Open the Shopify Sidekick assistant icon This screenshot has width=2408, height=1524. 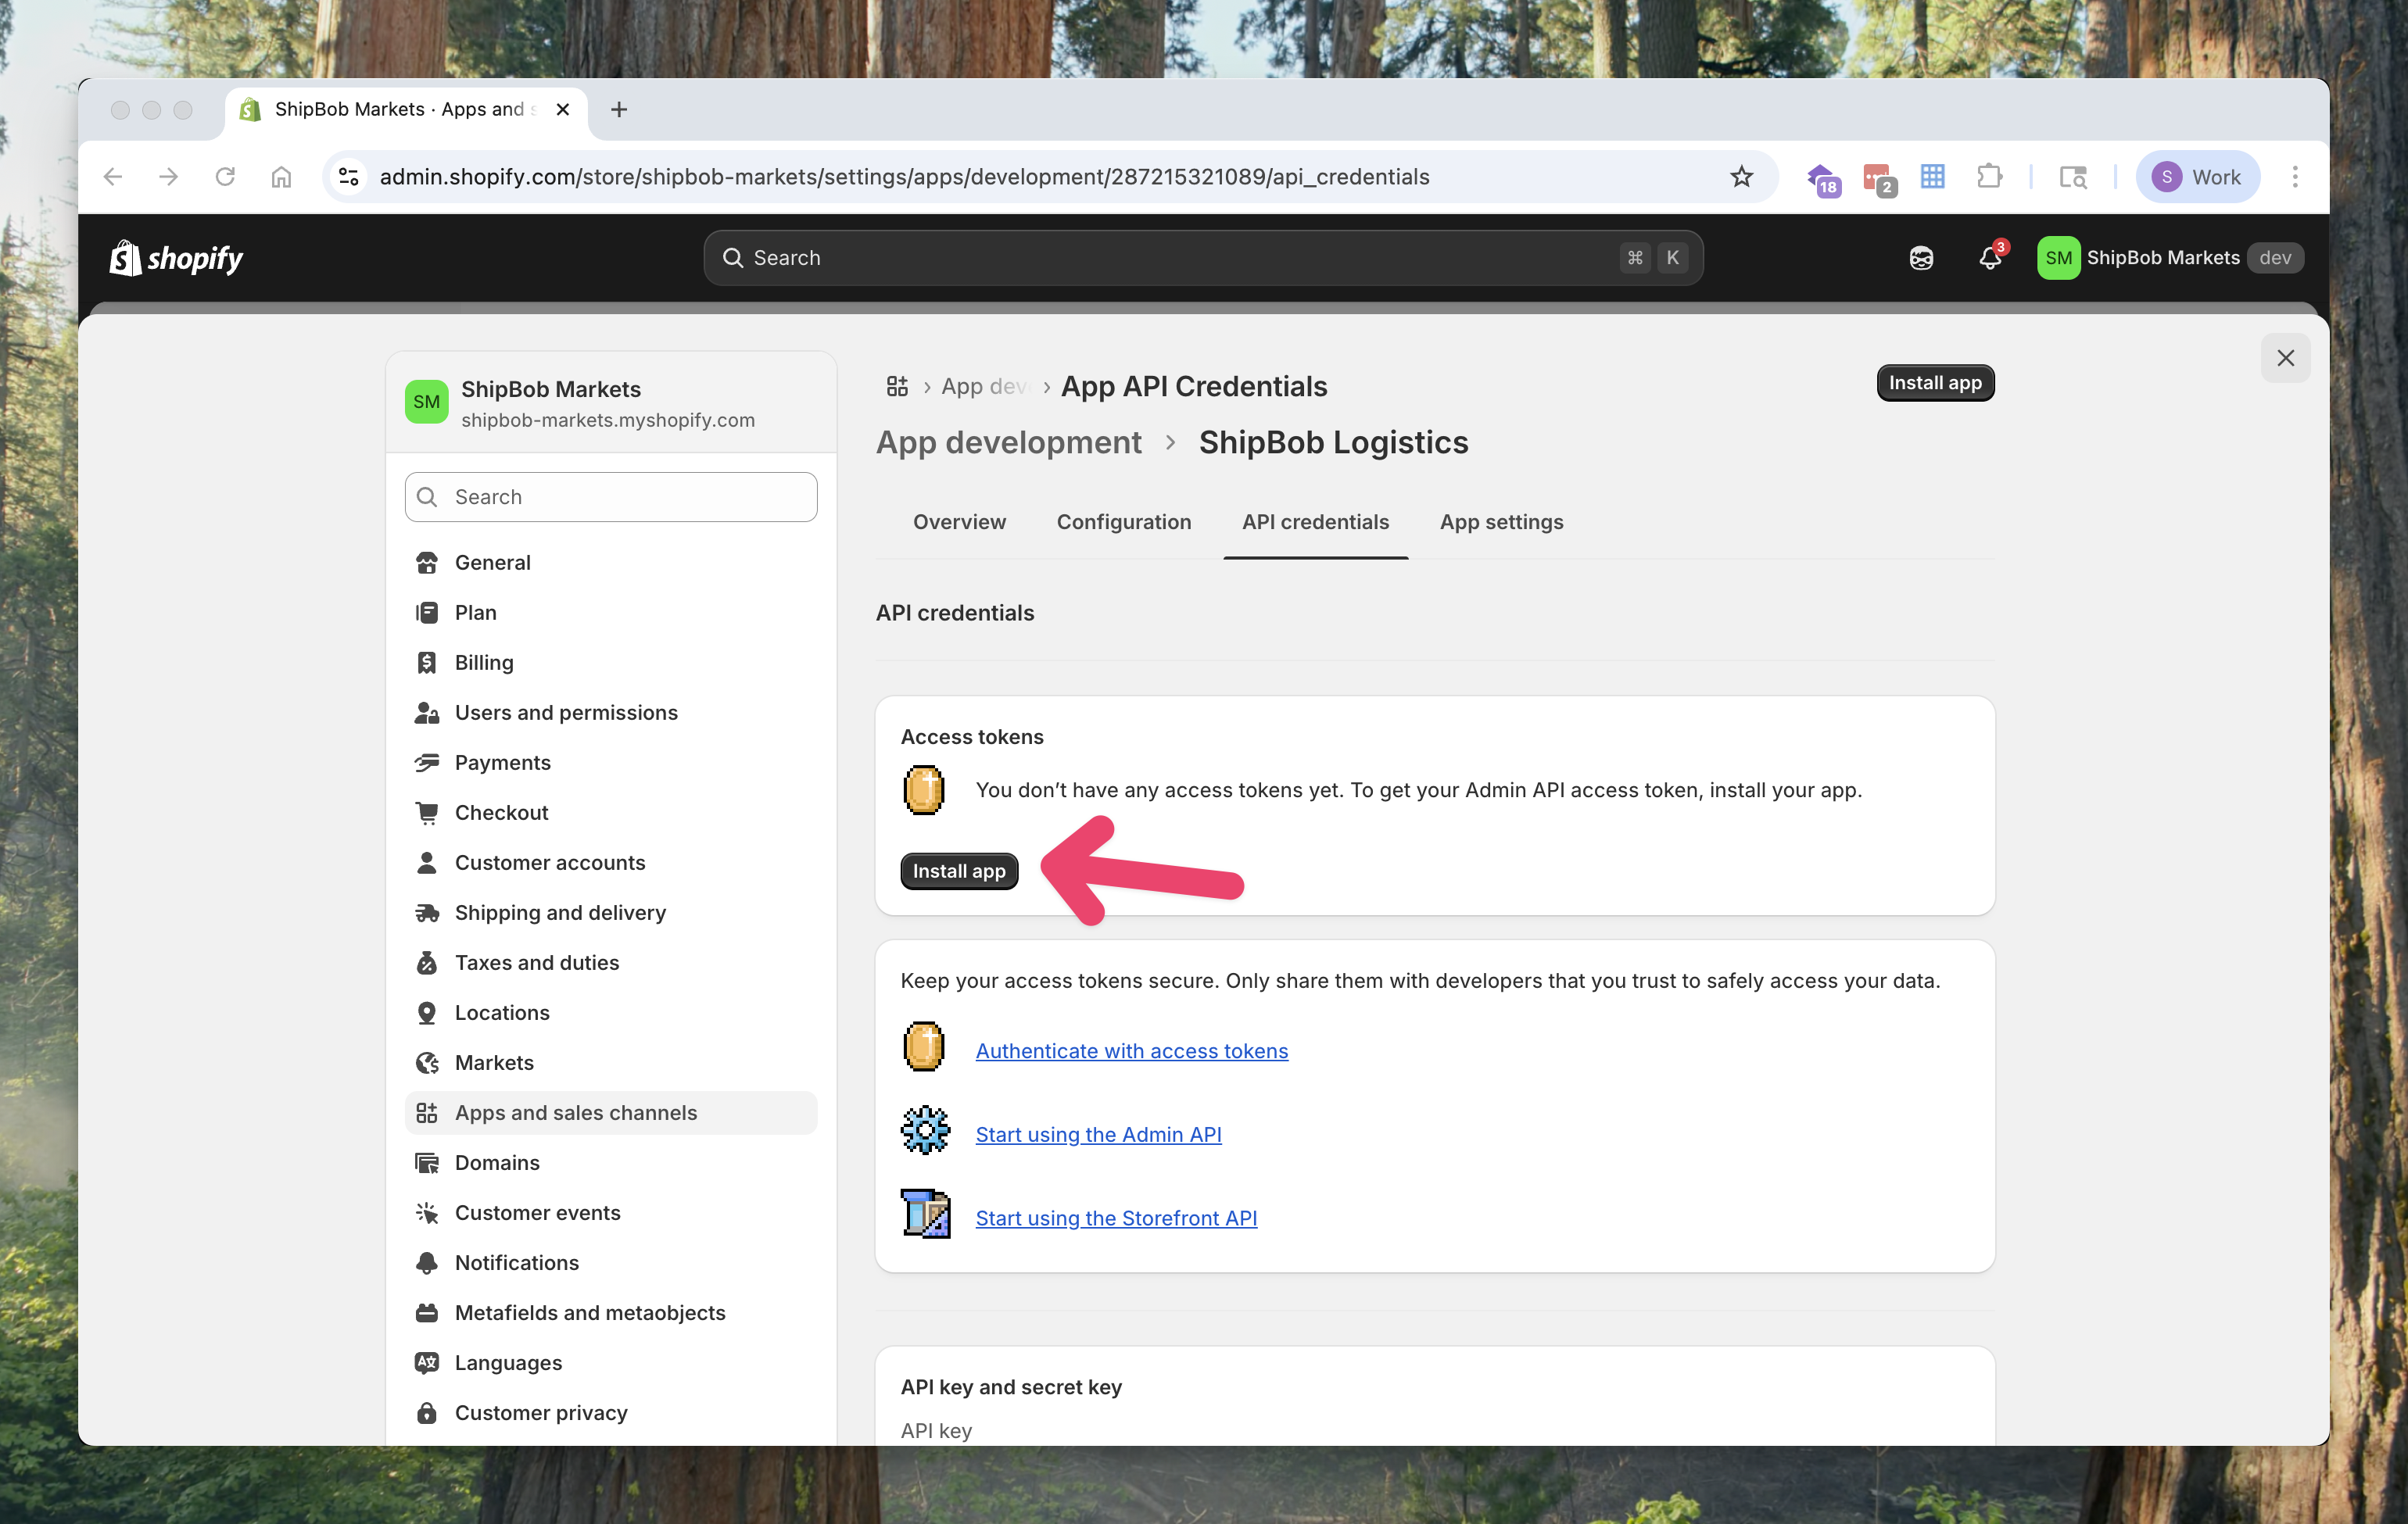click(x=1920, y=258)
